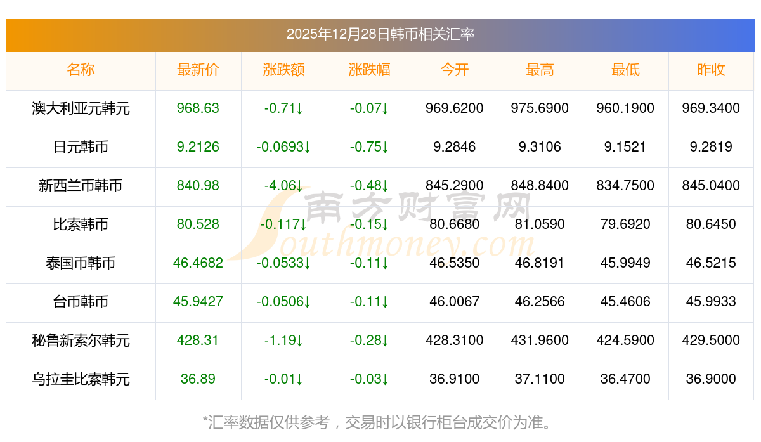Click the footer disclaimer about 汇率数据仅供参考
The image size is (761, 442).
click(380, 422)
